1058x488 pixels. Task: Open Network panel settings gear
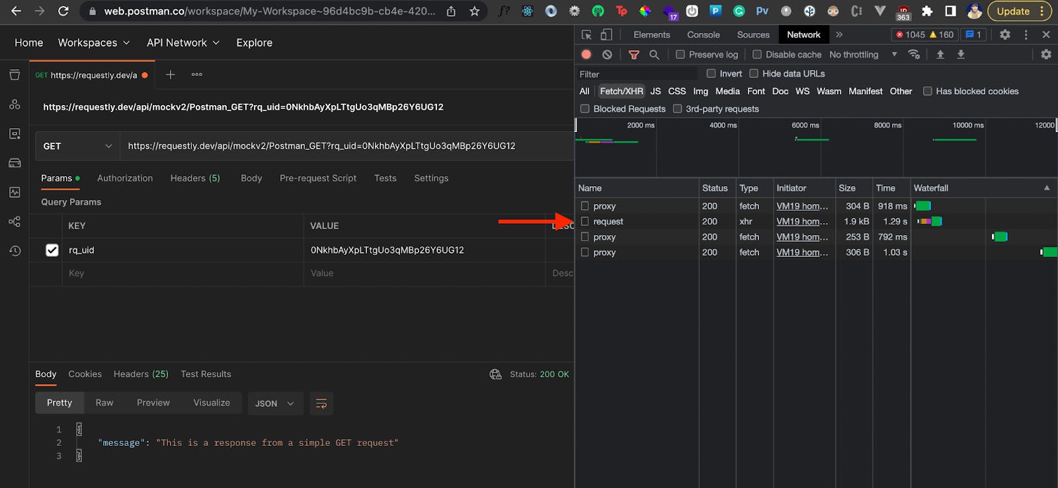(1046, 54)
